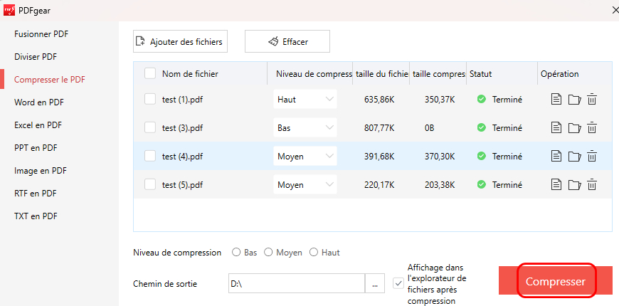Click the 635,86K file size cell
619x306 pixels.
tap(379, 100)
